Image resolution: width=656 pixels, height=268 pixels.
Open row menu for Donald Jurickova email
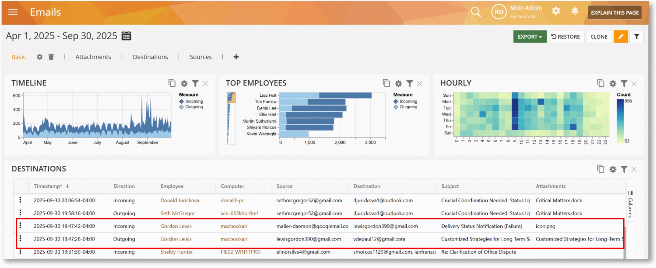[20, 200]
